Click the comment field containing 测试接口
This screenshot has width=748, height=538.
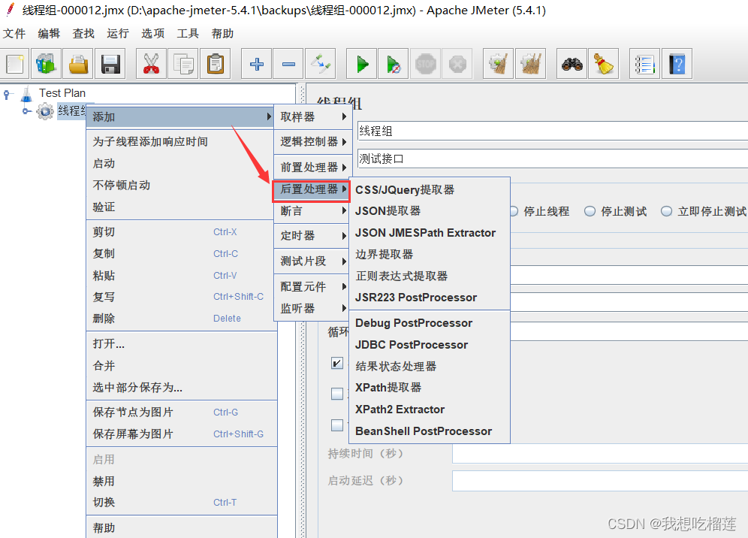pyautogui.click(x=553, y=159)
